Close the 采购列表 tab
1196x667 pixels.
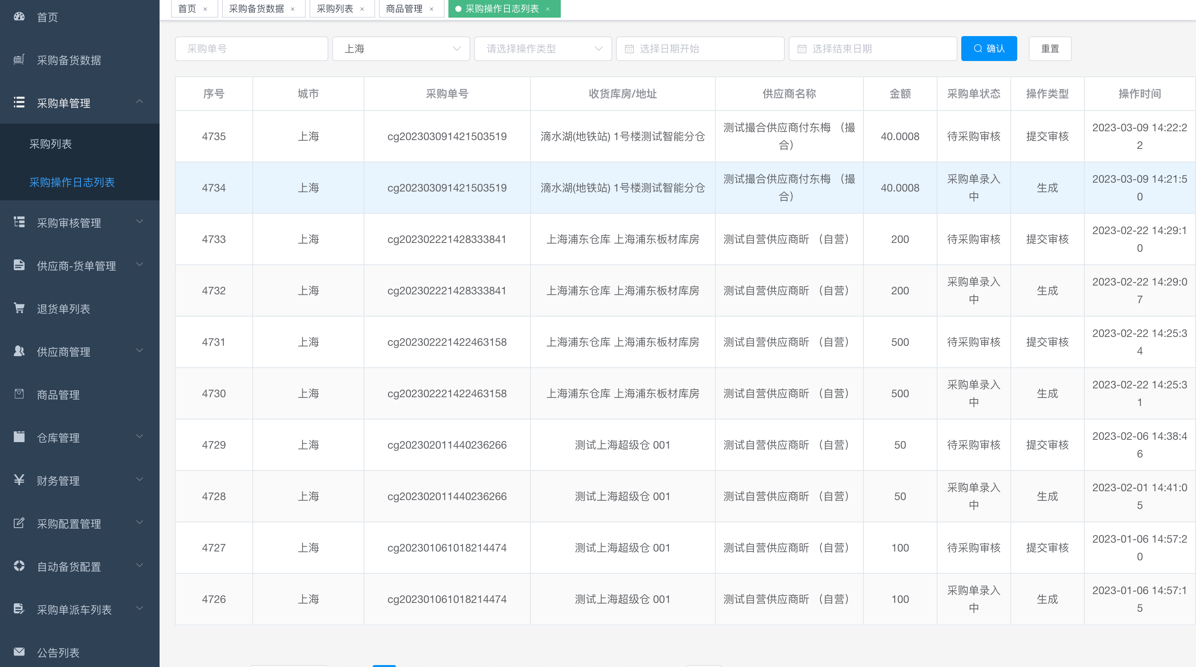(362, 9)
